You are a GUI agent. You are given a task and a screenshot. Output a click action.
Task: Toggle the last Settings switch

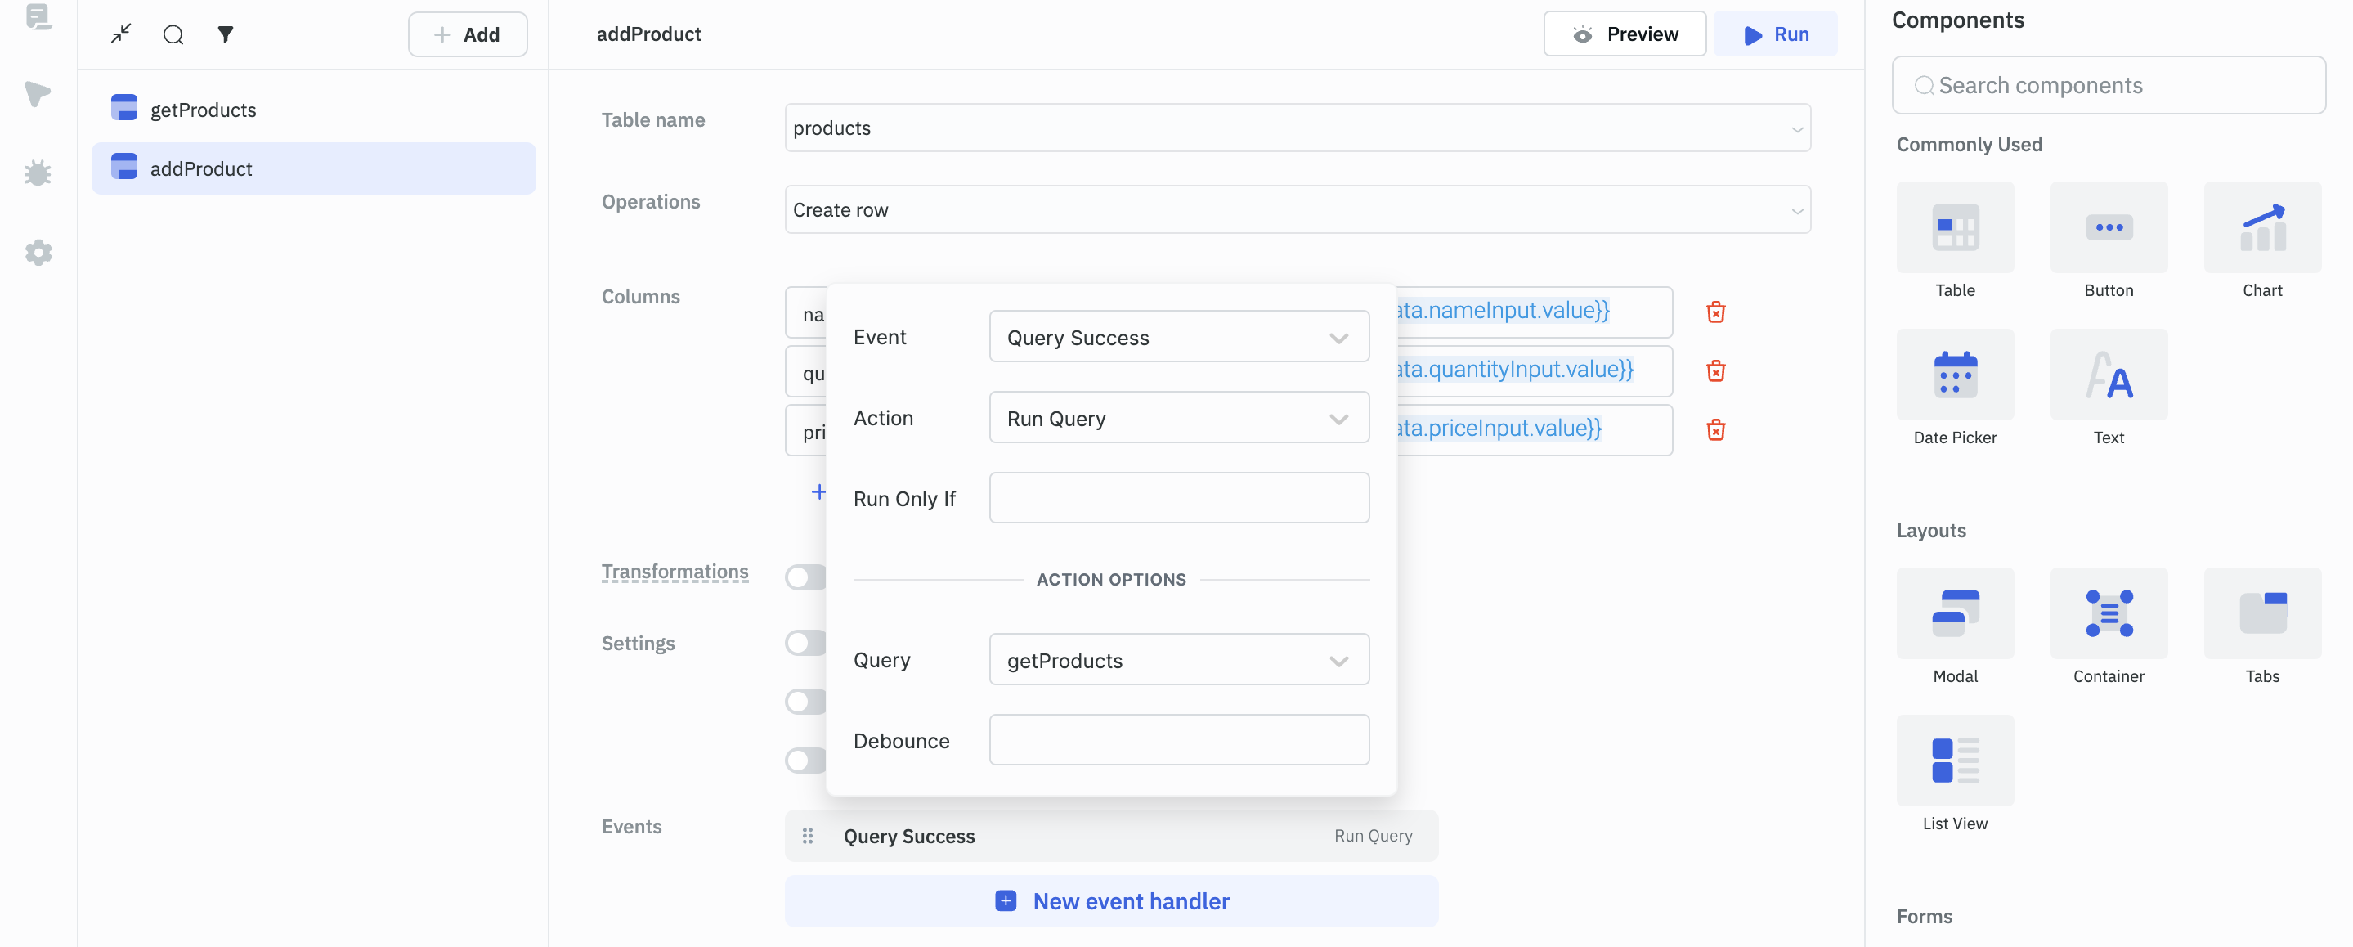point(805,760)
